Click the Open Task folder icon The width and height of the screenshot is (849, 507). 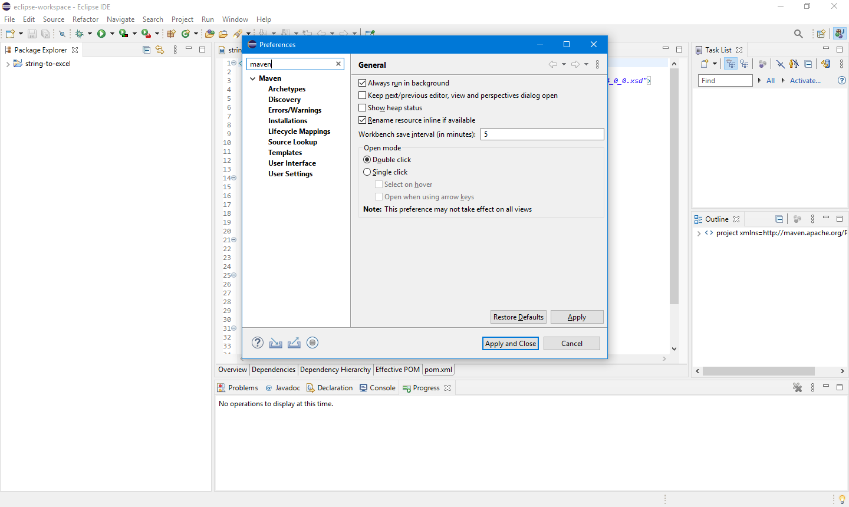(x=223, y=34)
